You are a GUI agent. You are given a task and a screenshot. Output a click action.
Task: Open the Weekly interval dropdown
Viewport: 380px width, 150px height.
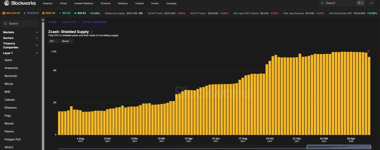point(67,41)
